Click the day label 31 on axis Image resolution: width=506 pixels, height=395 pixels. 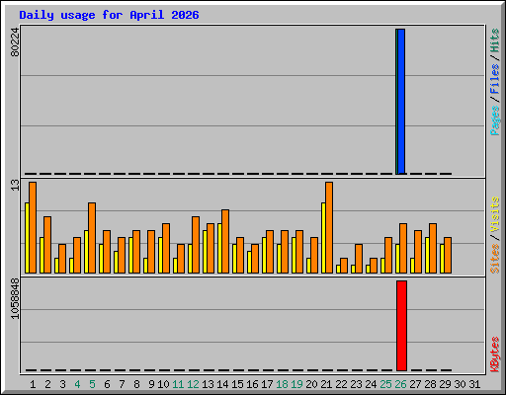(x=474, y=384)
